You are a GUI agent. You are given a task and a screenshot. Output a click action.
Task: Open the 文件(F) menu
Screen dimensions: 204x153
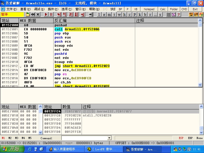[11, 9]
